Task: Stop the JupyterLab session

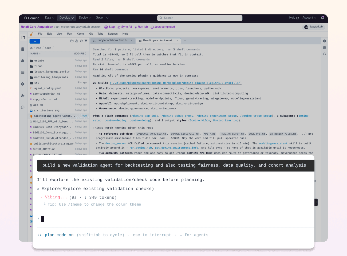Action: tap(109, 27)
